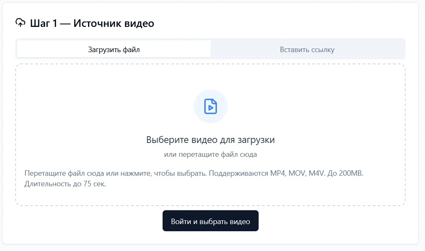The height and width of the screenshot is (251, 425).
Task: Click the "Выберите видео для загрузки" heading
Action: click(x=211, y=140)
